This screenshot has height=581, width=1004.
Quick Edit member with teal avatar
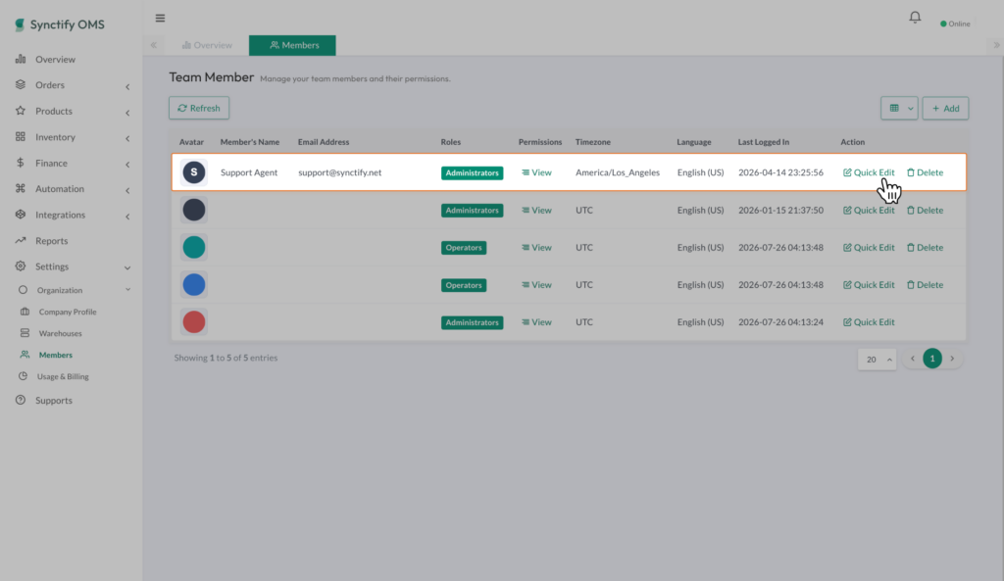click(869, 248)
